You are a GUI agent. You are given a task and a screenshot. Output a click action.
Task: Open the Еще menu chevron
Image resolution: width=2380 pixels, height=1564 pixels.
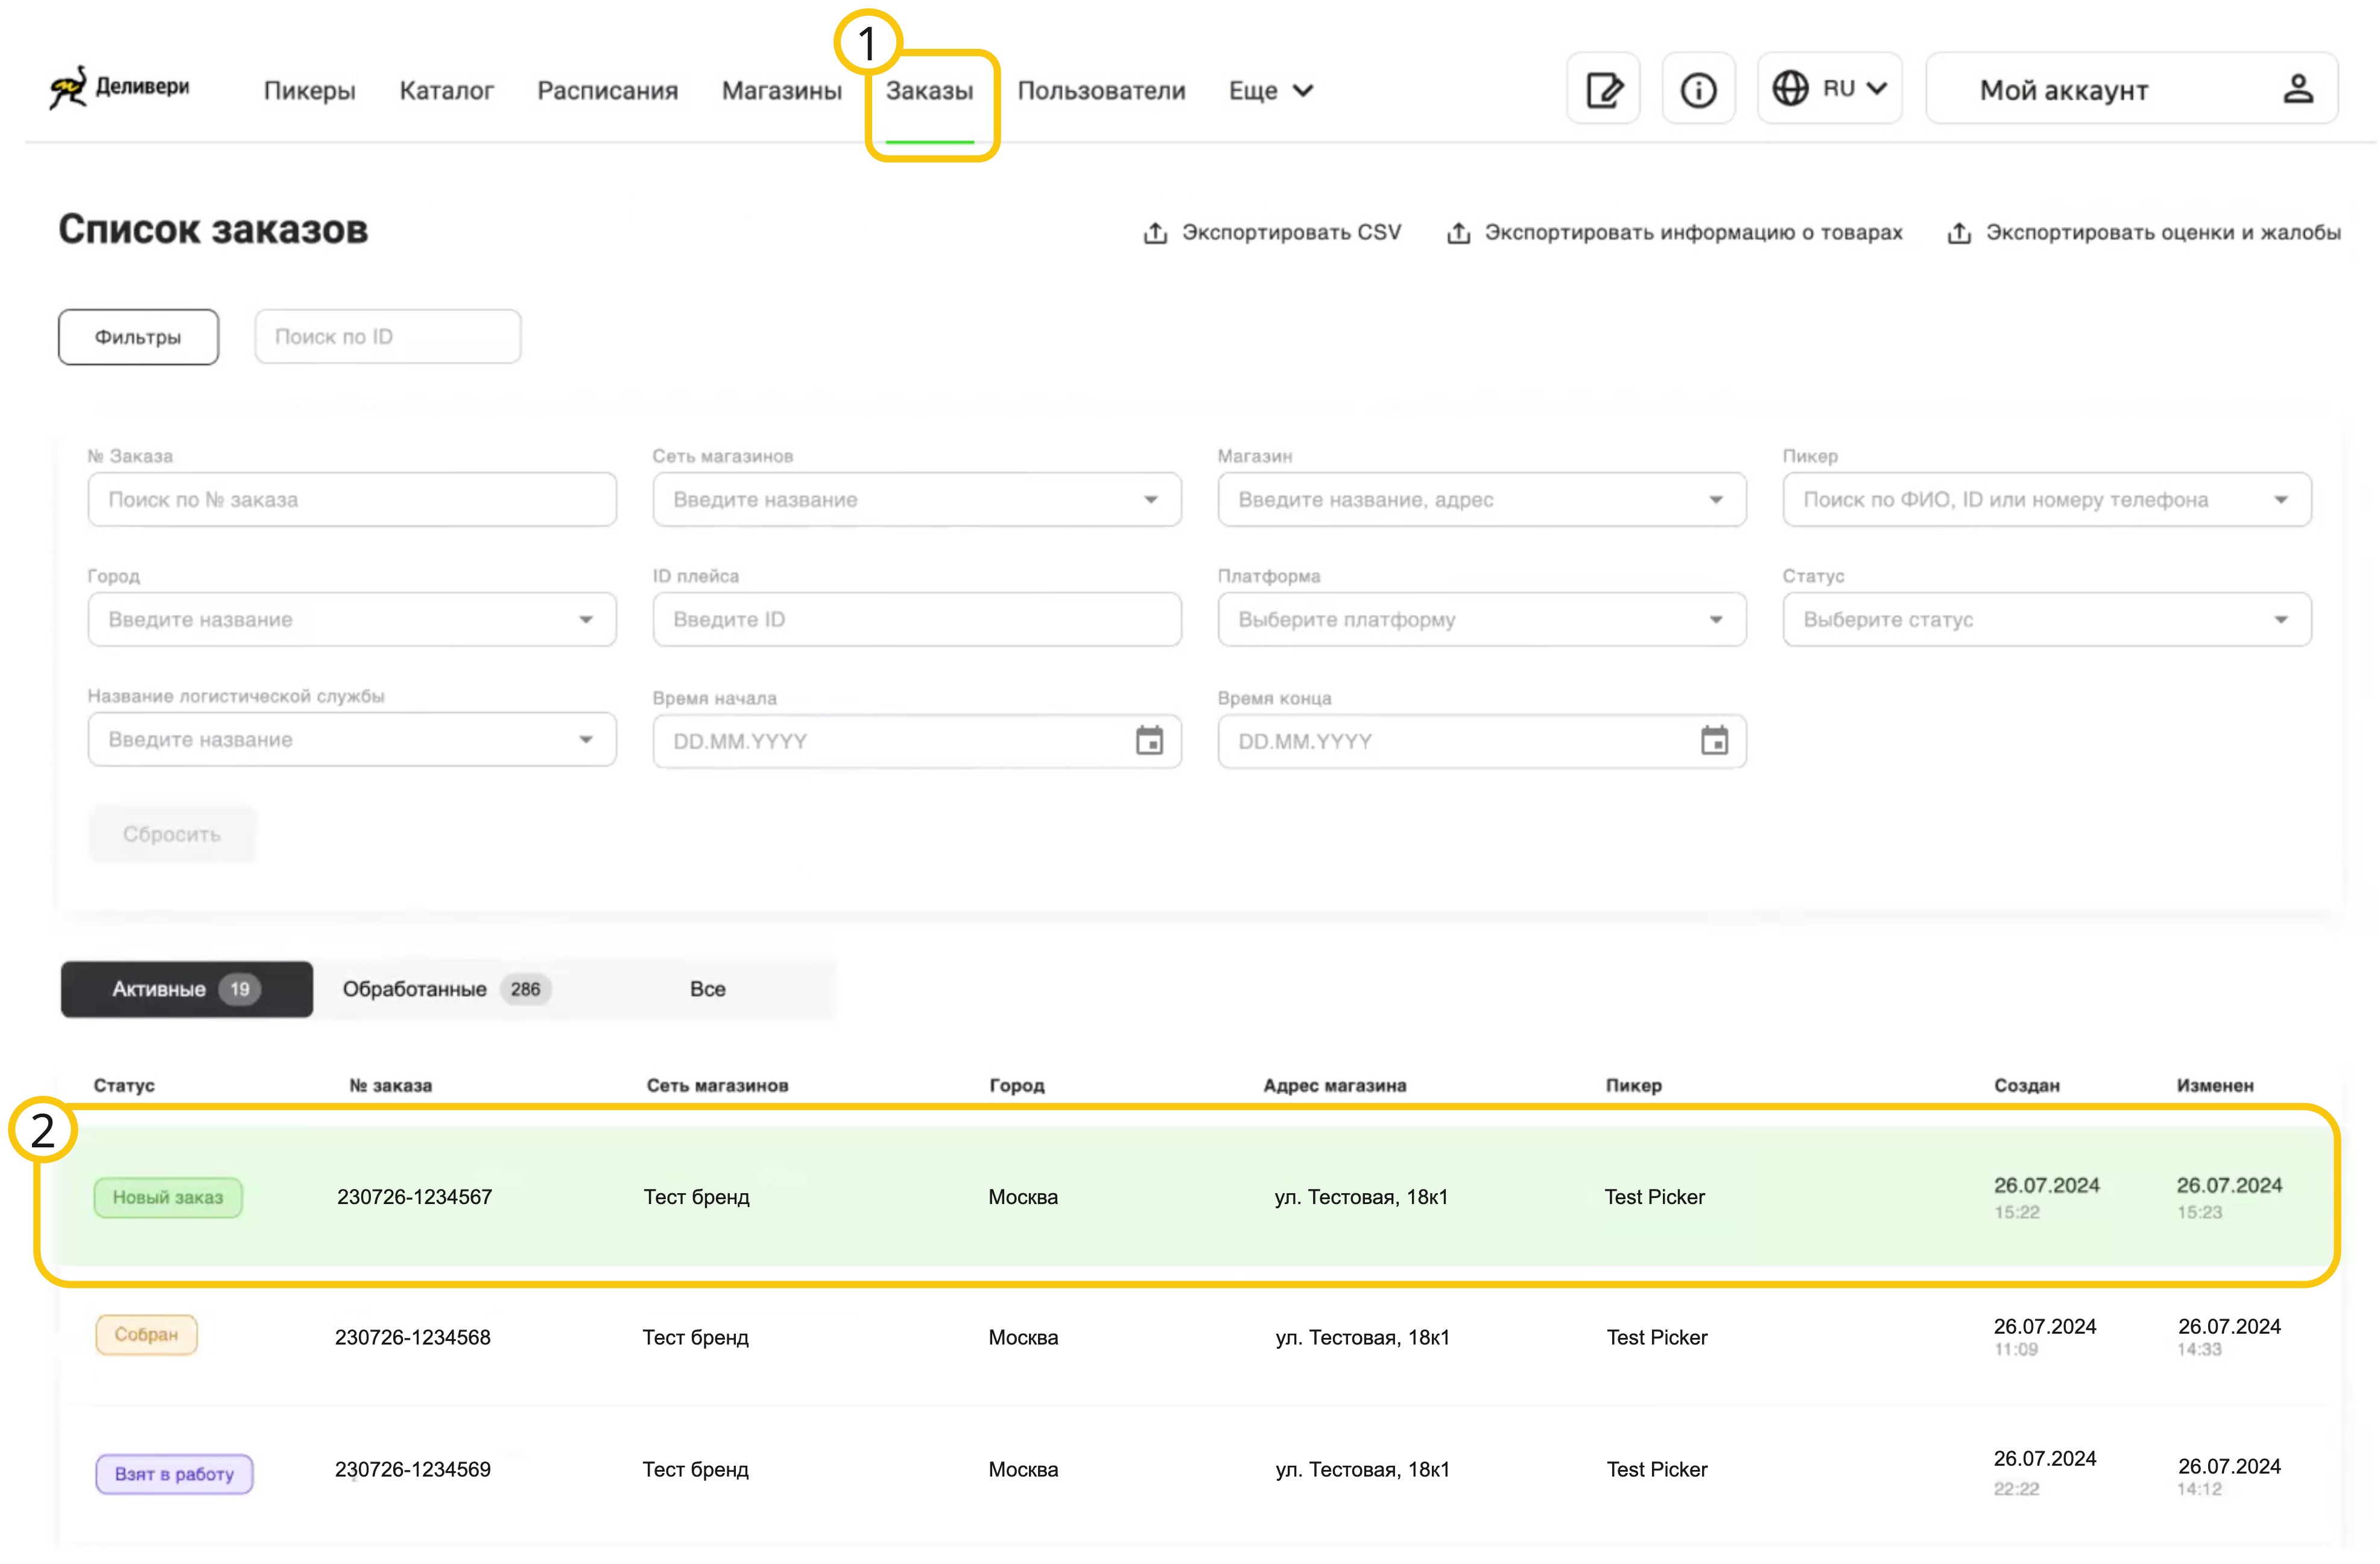coord(1302,91)
